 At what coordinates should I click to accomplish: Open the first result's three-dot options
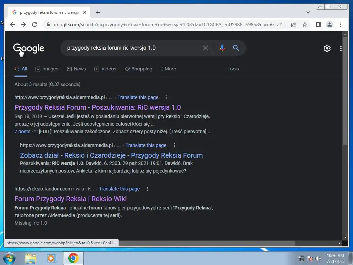pos(166,97)
